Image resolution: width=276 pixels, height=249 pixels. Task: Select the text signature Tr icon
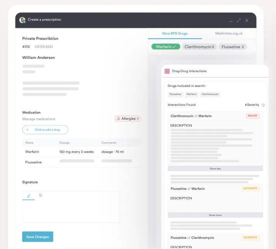tap(41, 196)
